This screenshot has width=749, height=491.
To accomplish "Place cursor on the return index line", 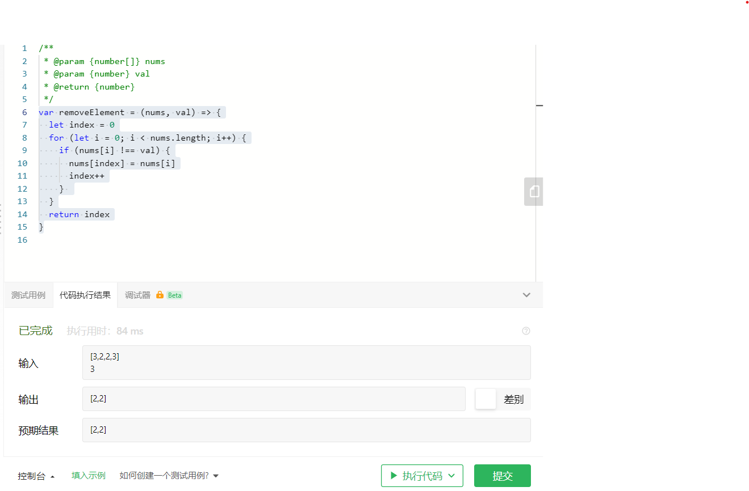I will 79,214.
